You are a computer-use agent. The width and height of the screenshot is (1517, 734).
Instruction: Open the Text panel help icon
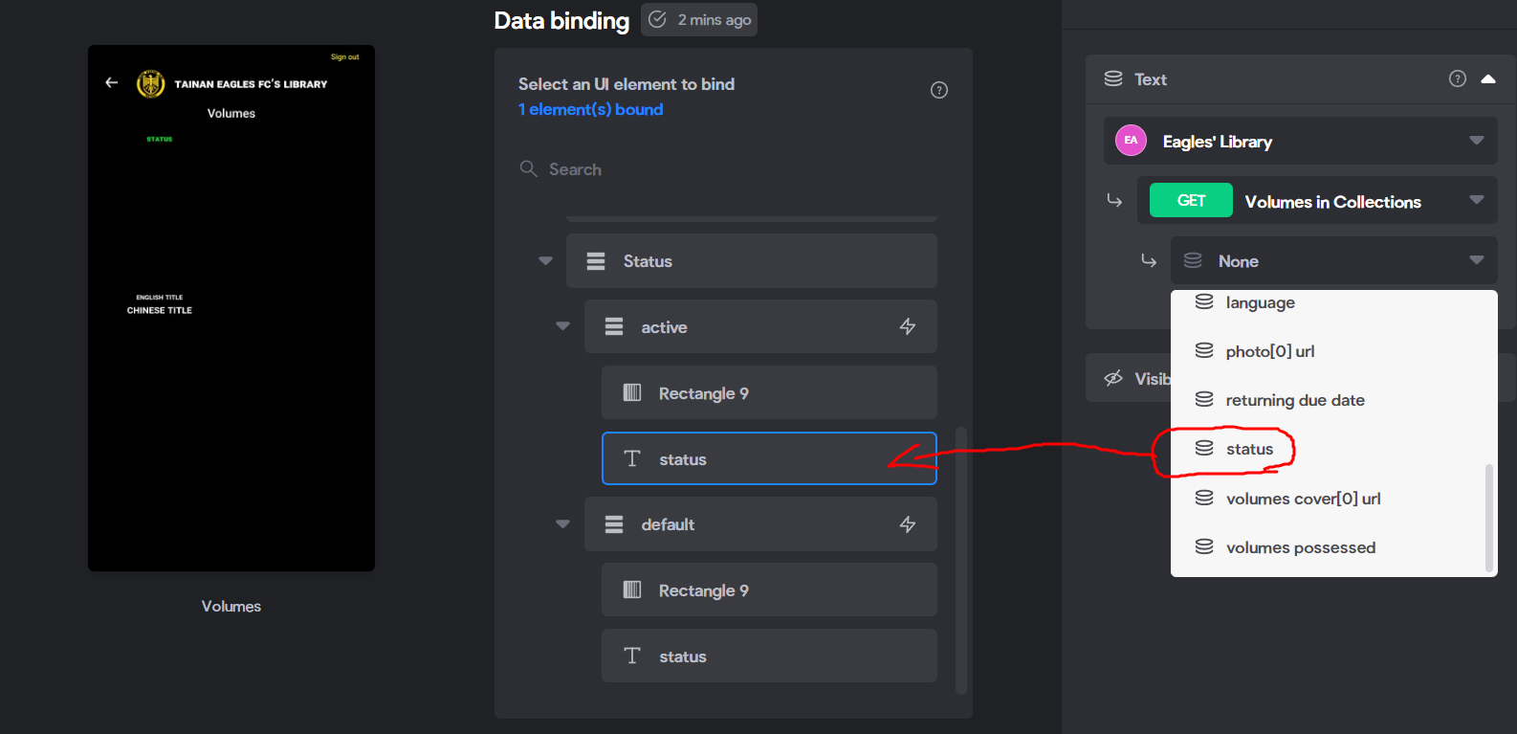pos(1458,78)
